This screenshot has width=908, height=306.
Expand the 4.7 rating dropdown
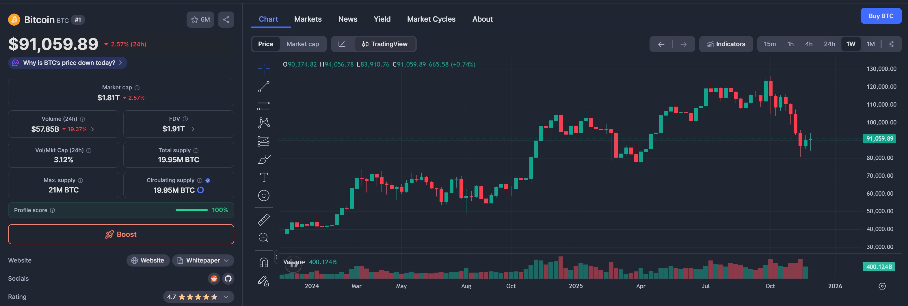click(198, 297)
